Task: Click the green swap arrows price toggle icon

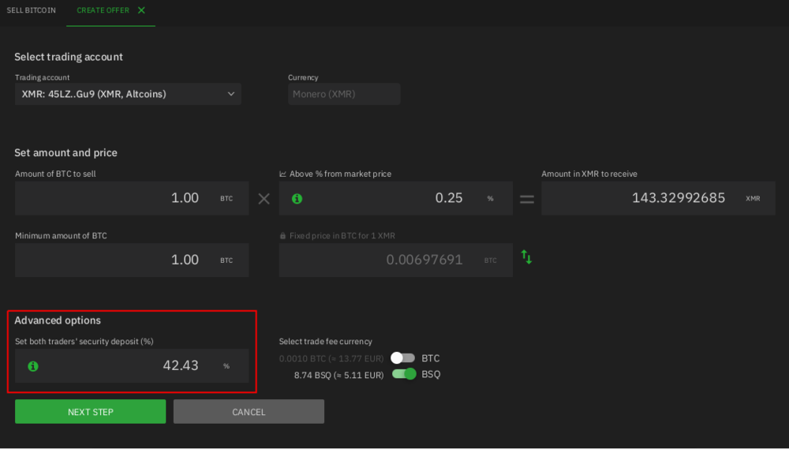Action: [526, 257]
